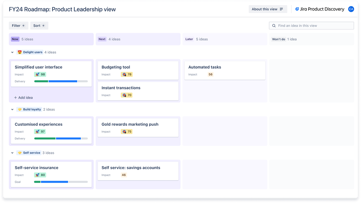Screen dimensions: 361x203
Task: Click the rocket impact badge 80
Action: point(40,175)
